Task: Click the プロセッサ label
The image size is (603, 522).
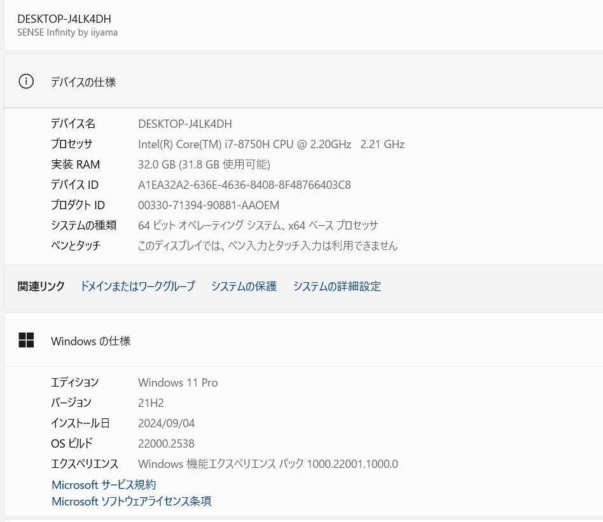Action: 72,144
